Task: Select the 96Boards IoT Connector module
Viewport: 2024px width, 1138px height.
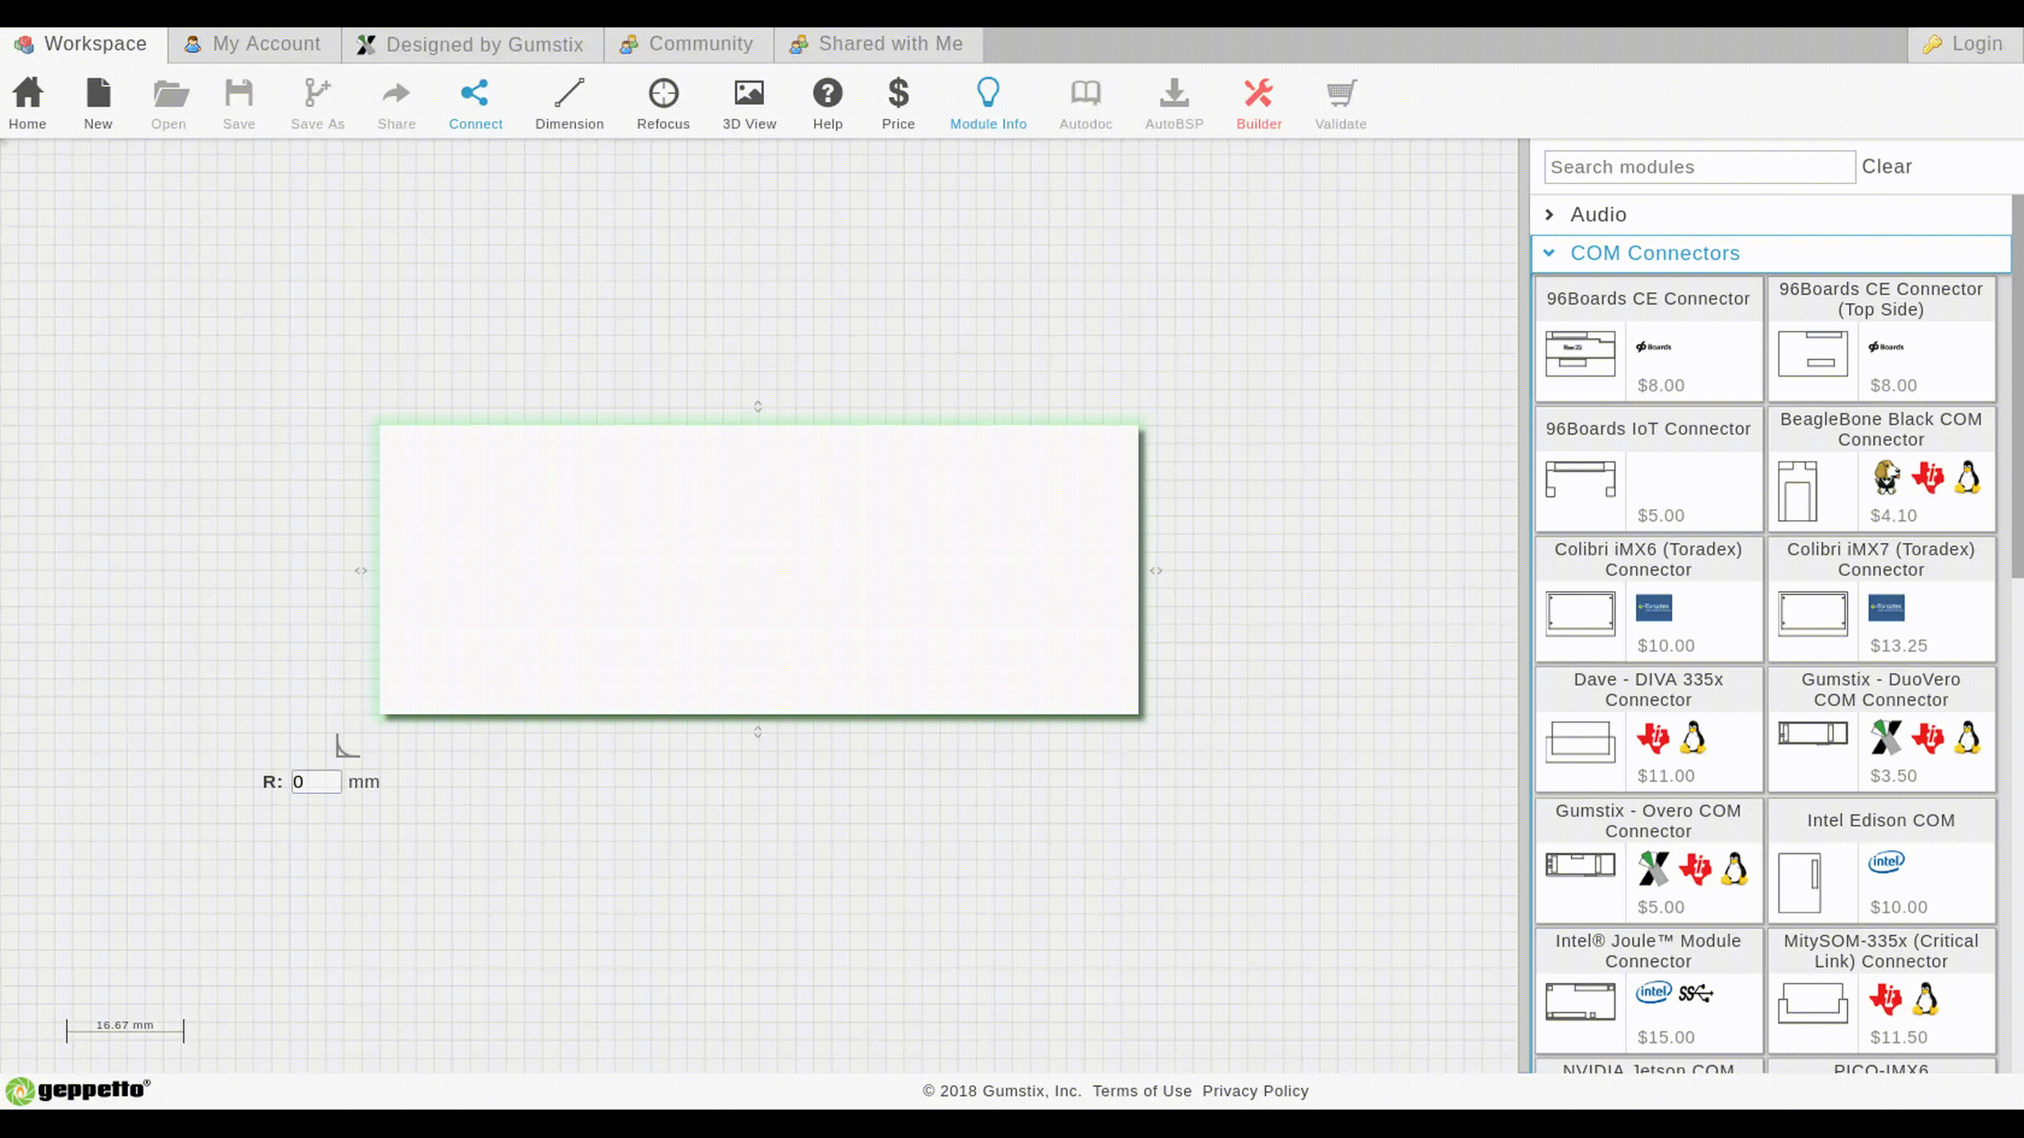Action: (x=1648, y=469)
